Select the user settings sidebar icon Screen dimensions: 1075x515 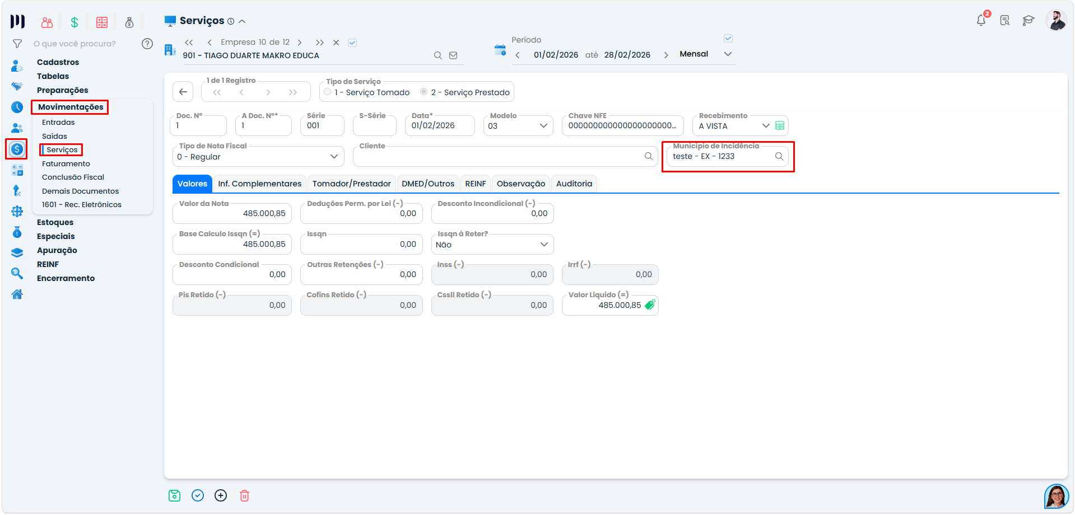pos(17,66)
